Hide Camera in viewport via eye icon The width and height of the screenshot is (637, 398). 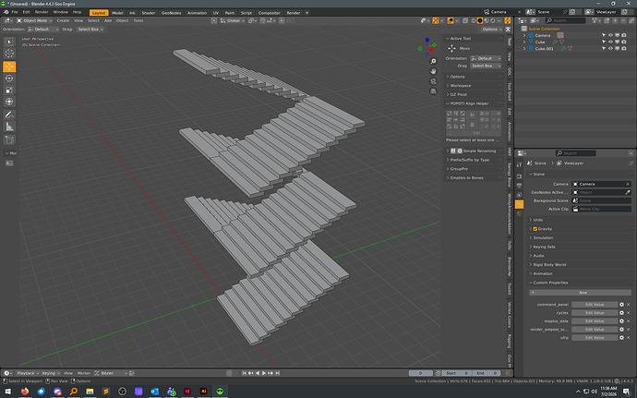pos(610,35)
